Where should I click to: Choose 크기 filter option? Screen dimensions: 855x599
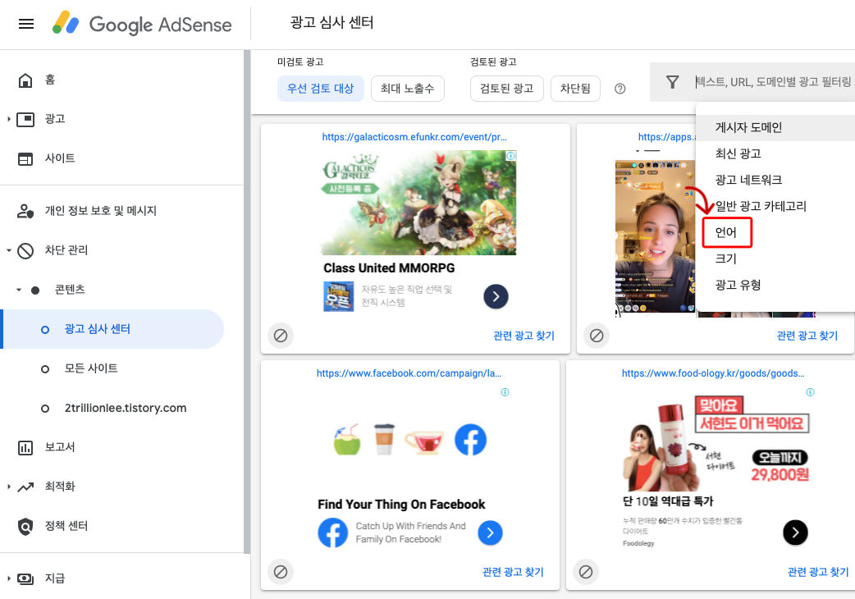(775, 258)
